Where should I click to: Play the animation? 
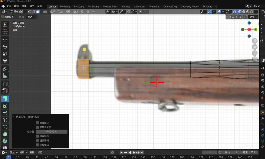[134, 152]
